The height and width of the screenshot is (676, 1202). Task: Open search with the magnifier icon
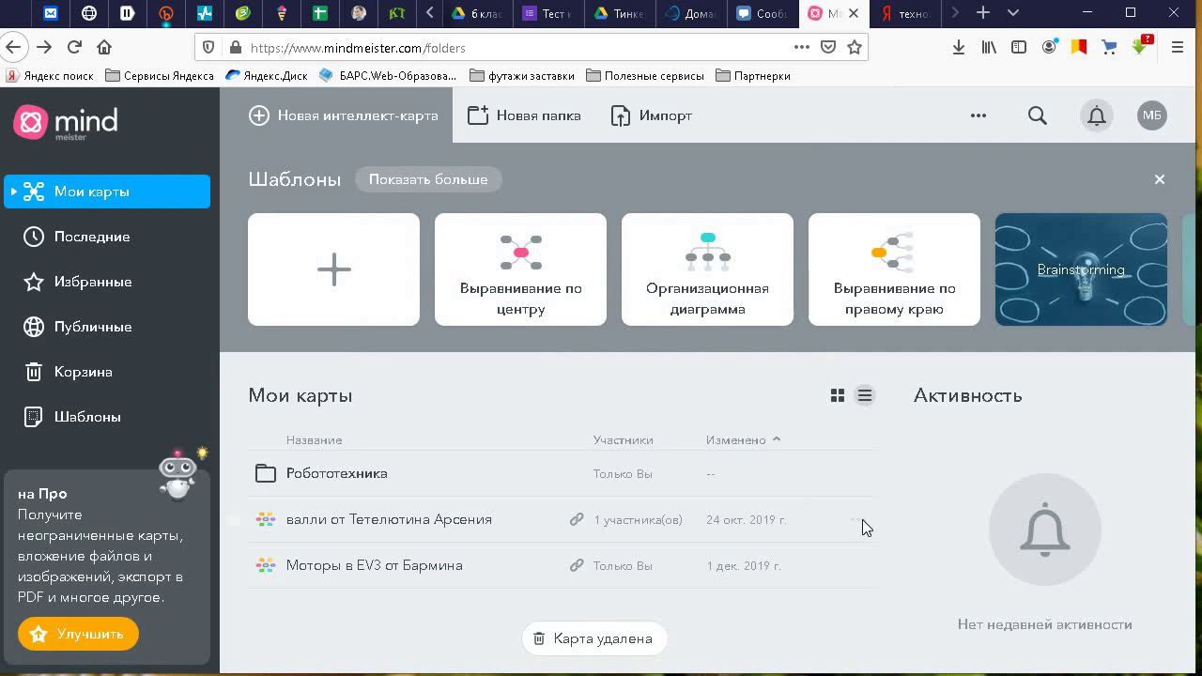pyautogui.click(x=1038, y=115)
